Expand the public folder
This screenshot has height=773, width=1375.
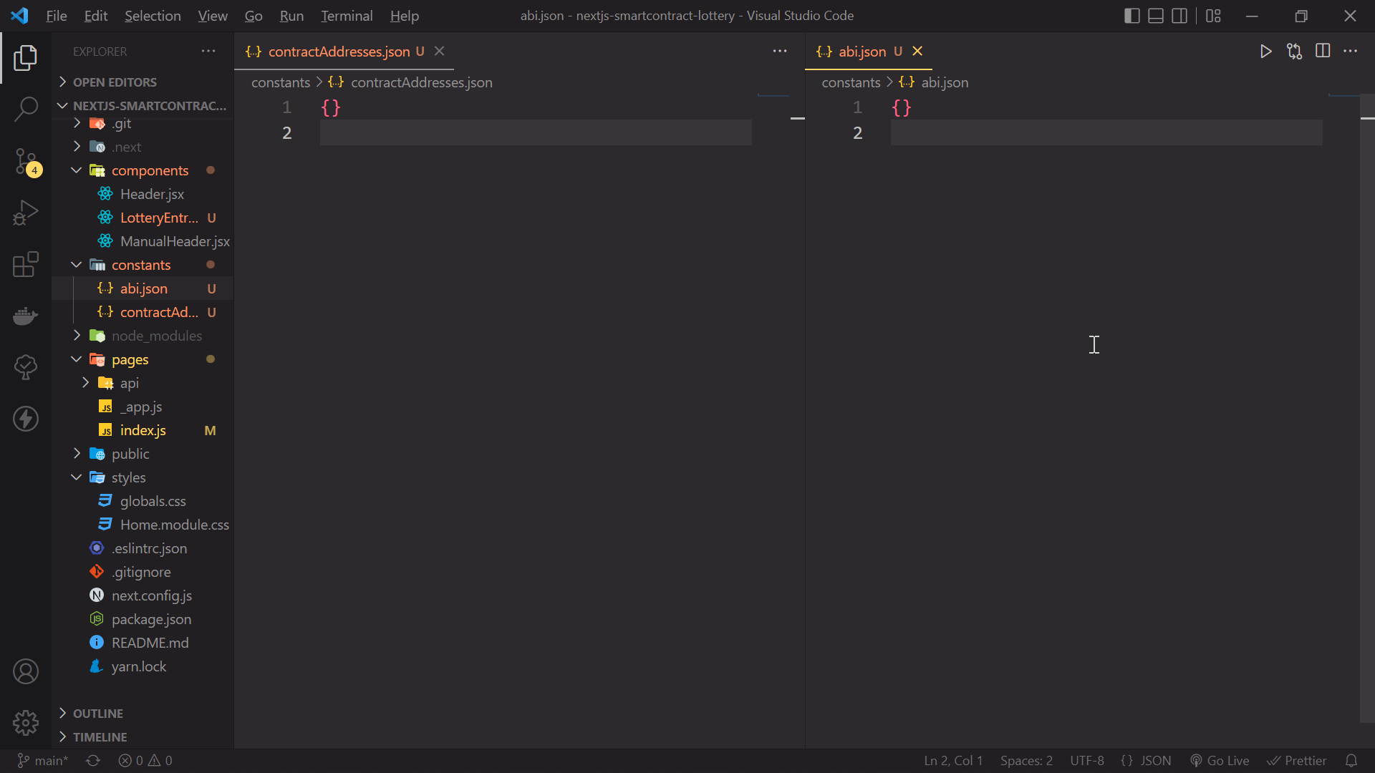tap(143, 454)
